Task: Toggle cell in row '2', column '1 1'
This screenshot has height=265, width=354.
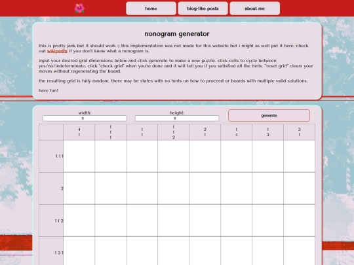Action: click(142, 188)
